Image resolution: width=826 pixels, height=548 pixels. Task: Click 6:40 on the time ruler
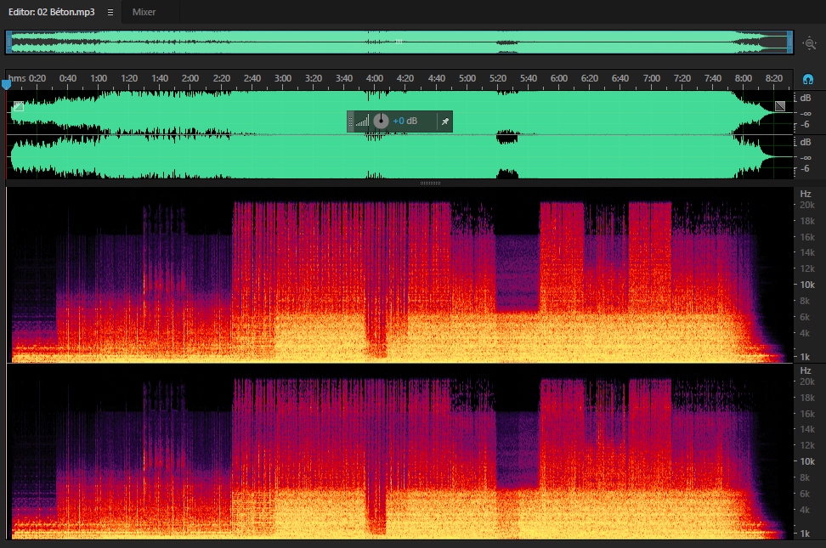pyautogui.click(x=620, y=78)
